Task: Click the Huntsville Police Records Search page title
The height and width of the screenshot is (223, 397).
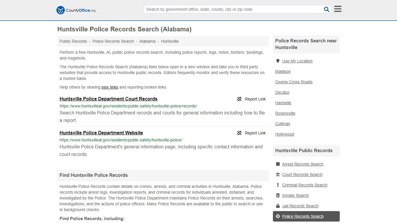Action: coord(124,29)
